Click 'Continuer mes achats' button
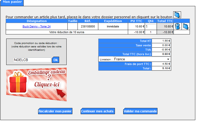This screenshot has width=201, height=124. 97,111
